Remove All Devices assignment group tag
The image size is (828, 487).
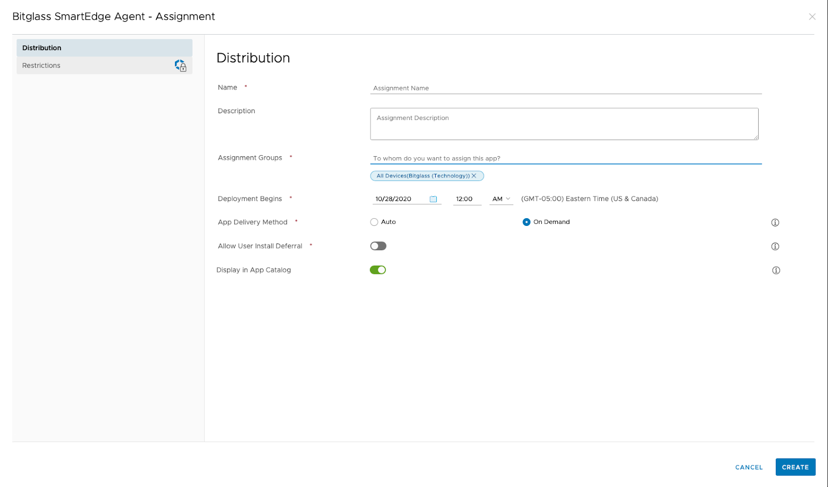tap(474, 176)
